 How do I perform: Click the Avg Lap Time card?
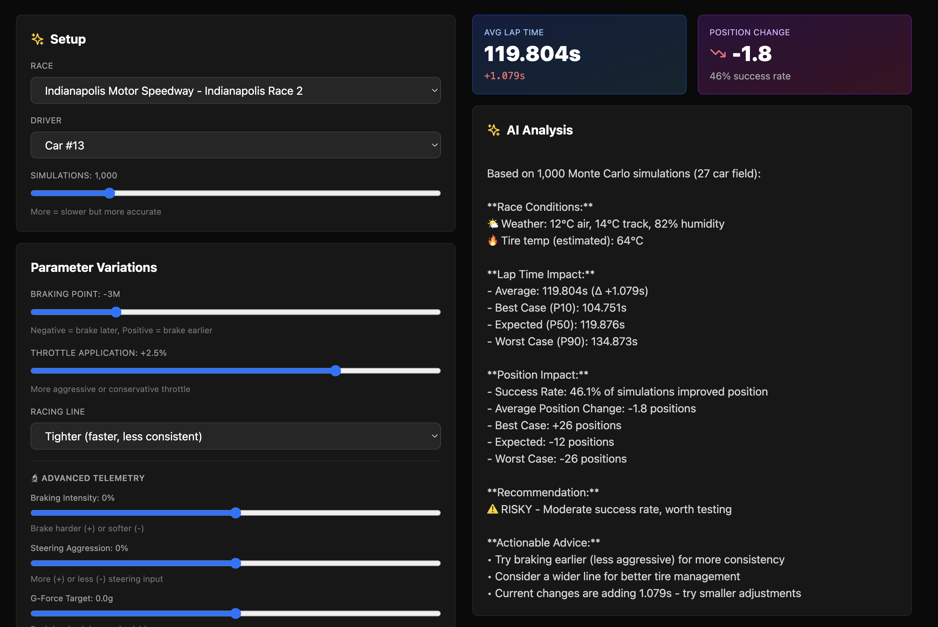[579, 54]
